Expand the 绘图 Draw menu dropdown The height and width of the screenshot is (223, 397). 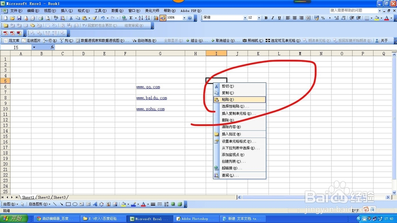pos(11,204)
